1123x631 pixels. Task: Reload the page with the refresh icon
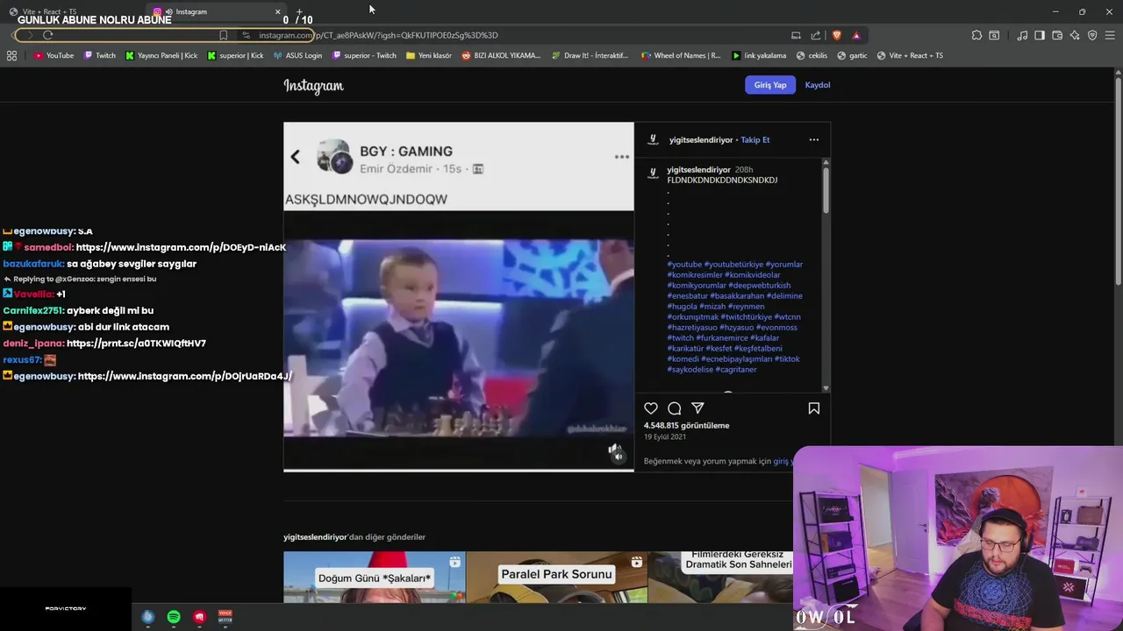tap(47, 35)
